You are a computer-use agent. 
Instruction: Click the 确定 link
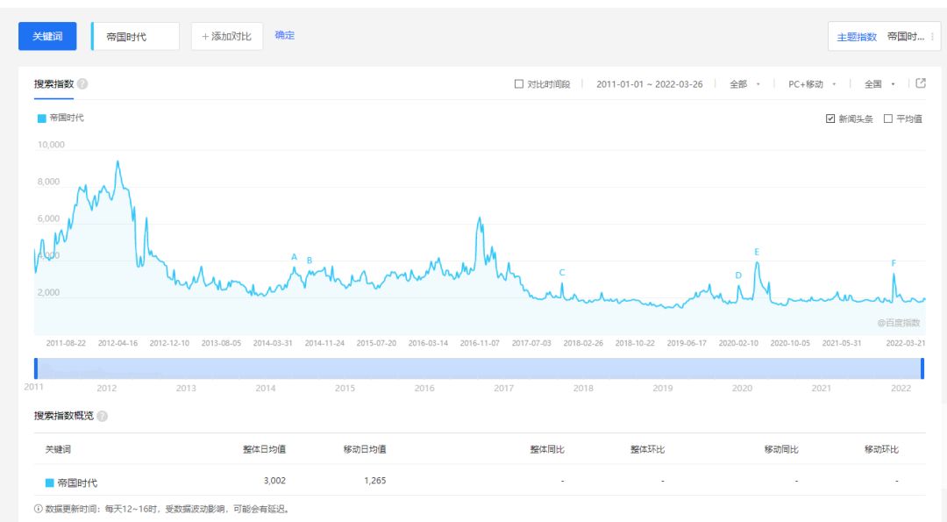pos(285,36)
